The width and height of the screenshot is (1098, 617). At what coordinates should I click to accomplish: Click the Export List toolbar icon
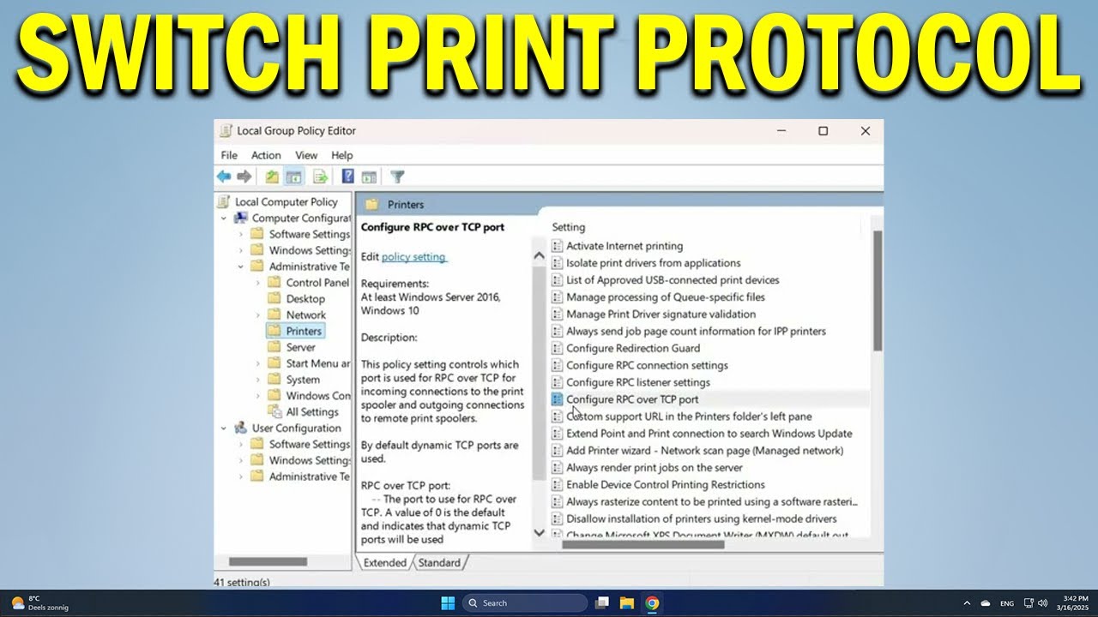[x=320, y=177]
